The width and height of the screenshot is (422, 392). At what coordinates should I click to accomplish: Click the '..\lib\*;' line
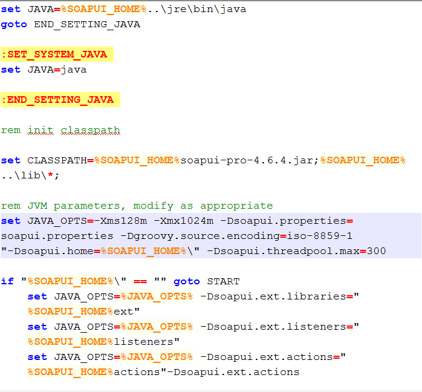coord(30,176)
